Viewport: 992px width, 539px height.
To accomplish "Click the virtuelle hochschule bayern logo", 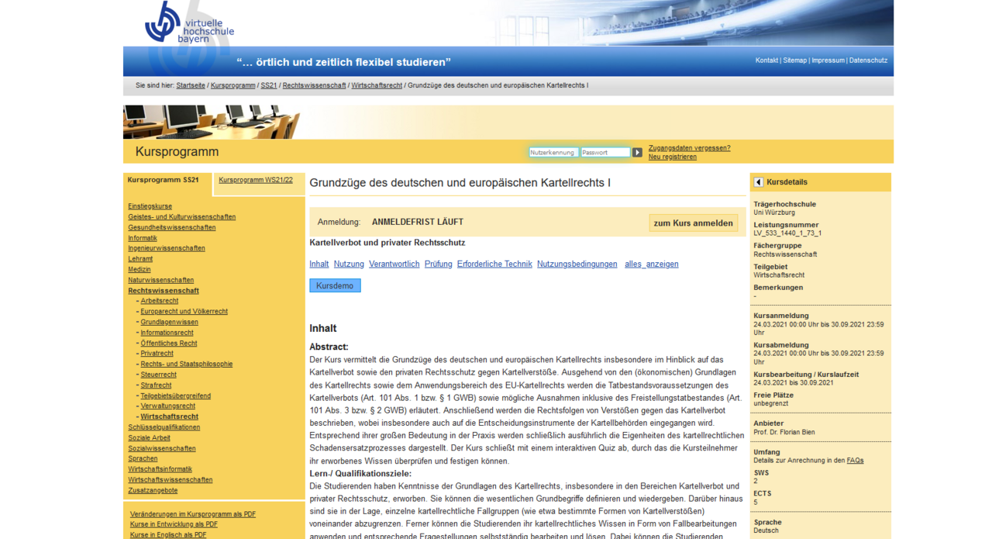I will (188, 23).
